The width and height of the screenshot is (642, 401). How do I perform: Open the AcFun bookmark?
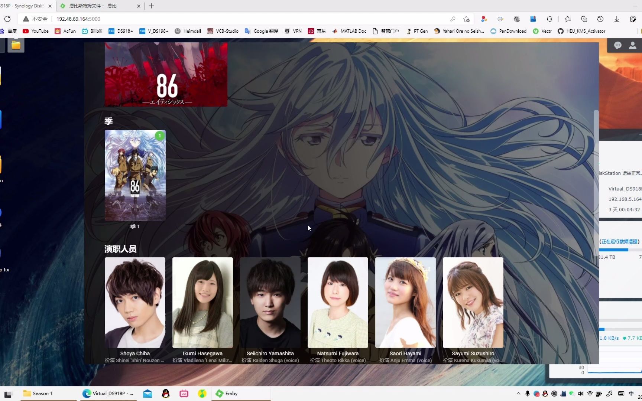(x=65, y=31)
